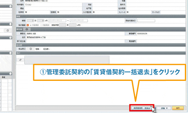Open the 印刷 dropdown menu

pyautogui.click(x=164, y=108)
